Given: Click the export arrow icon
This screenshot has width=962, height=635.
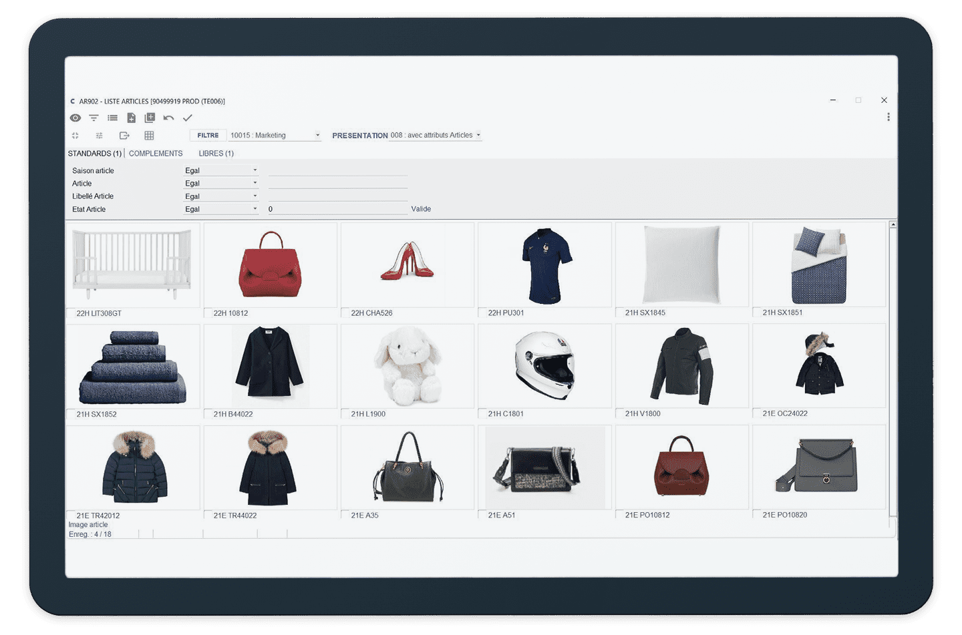Looking at the screenshot, I should [x=124, y=136].
